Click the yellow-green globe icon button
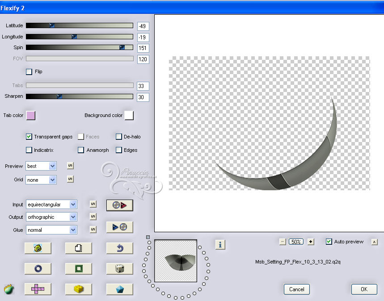Screen dimensions: 384x301 (x=38, y=248)
